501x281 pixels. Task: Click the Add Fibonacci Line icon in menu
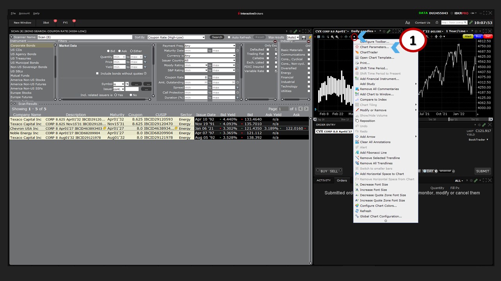[x=357, y=153]
